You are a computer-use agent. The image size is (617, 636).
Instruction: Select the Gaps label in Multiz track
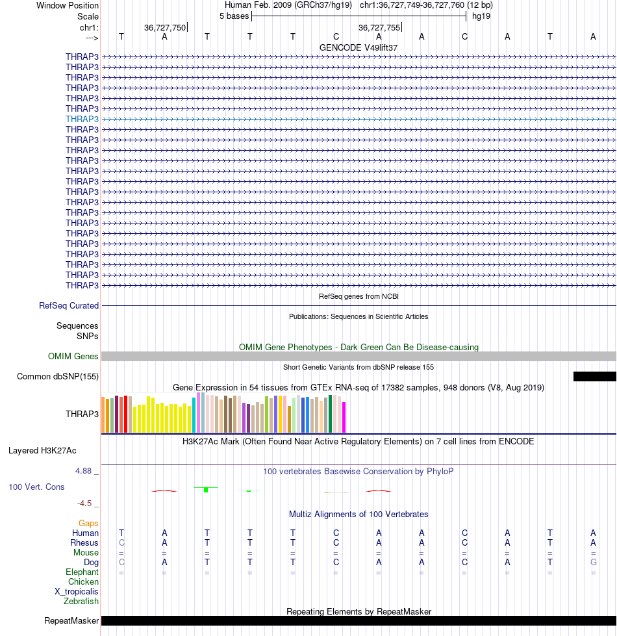(88, 523)
